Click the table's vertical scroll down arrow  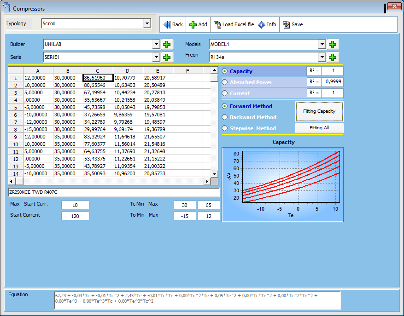[214, 174]
